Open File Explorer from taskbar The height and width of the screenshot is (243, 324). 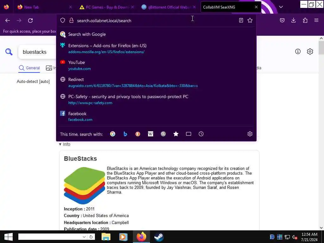[x=106, y=237]
